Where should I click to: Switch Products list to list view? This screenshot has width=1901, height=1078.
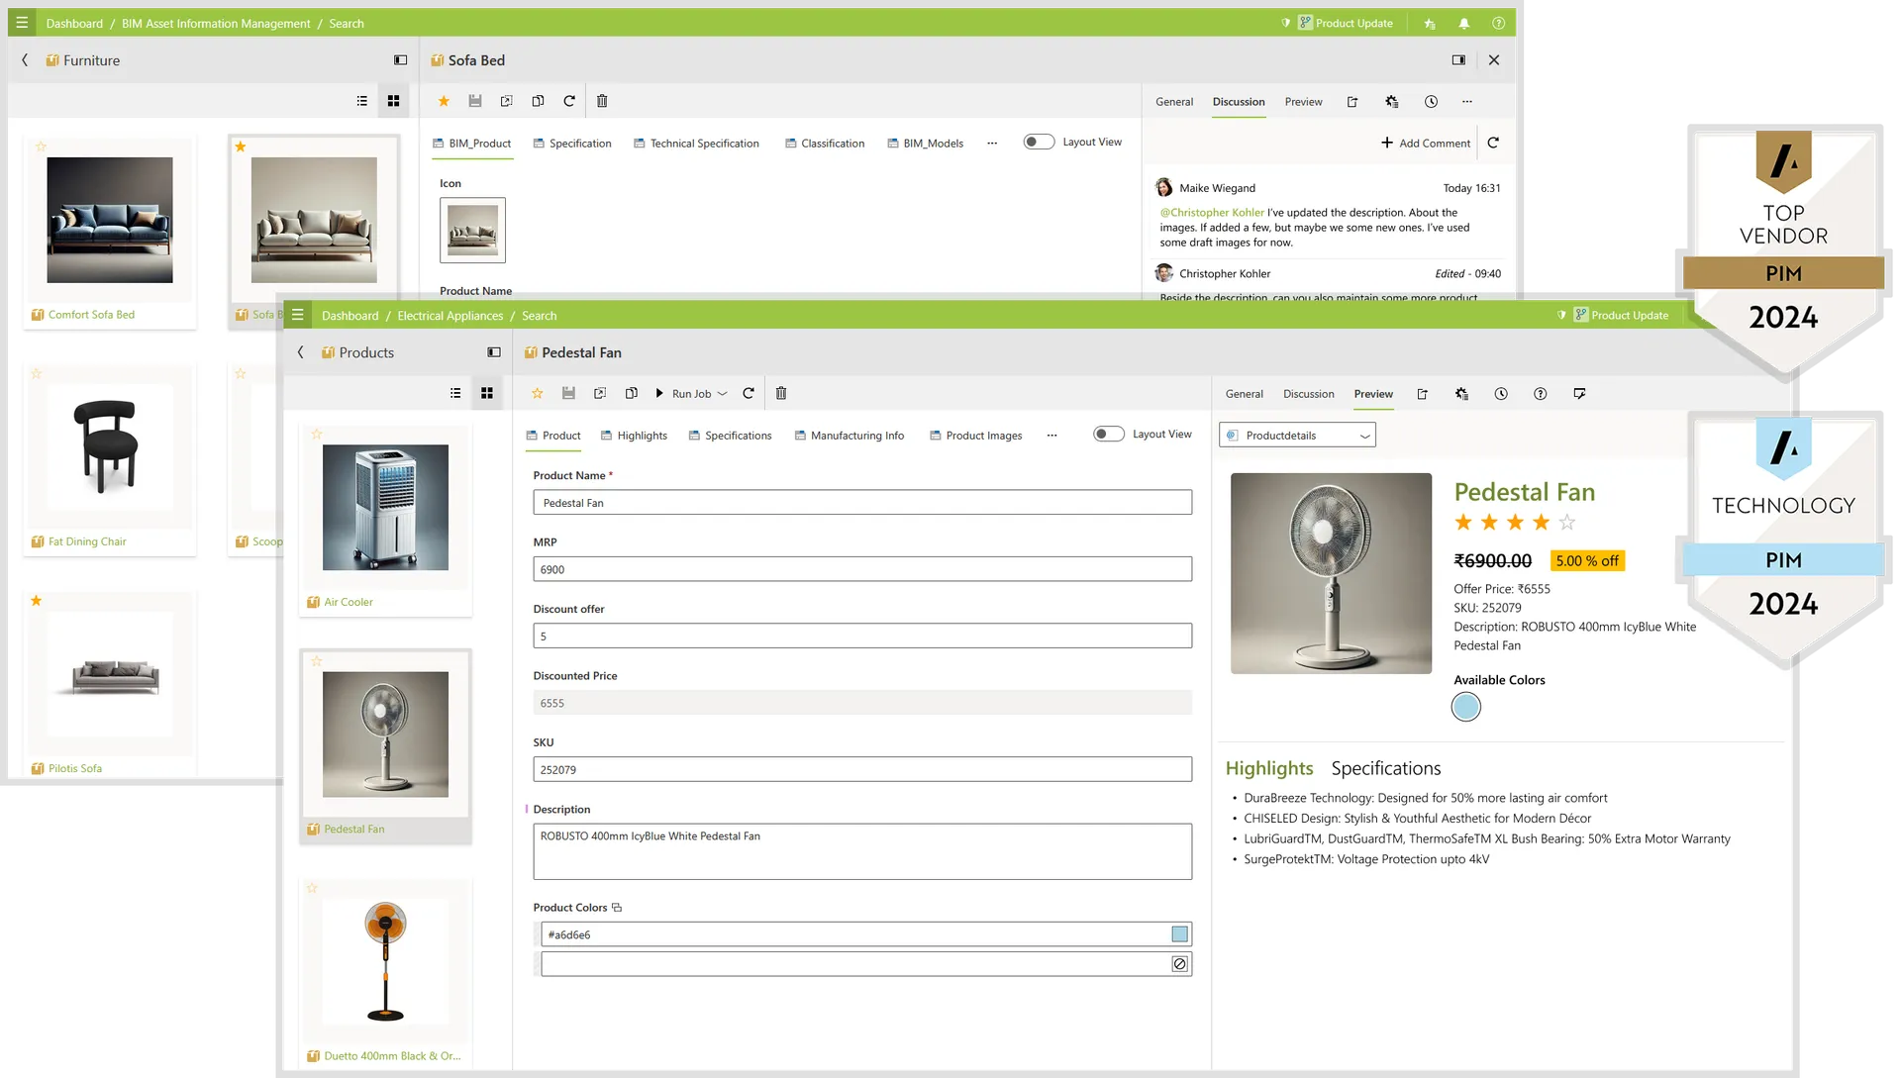pyautogui.click(x=455, y=394)
